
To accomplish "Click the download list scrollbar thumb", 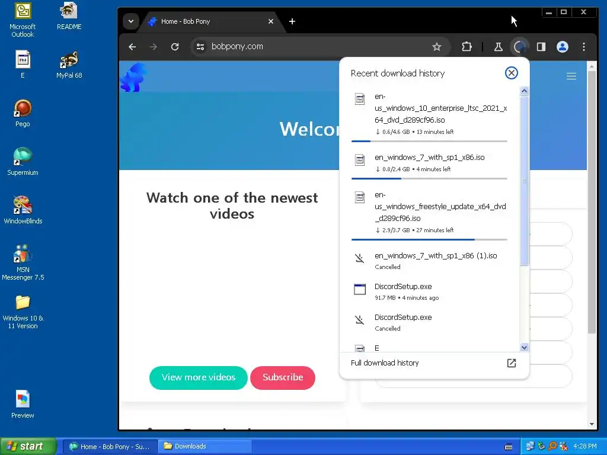I will pyautogui.click(x=524, y=181).
